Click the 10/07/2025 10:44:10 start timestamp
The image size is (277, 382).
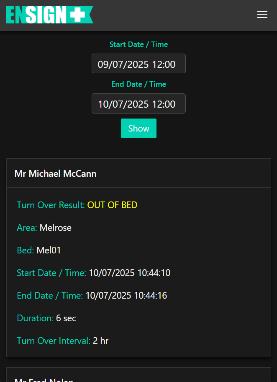[129, 273]
